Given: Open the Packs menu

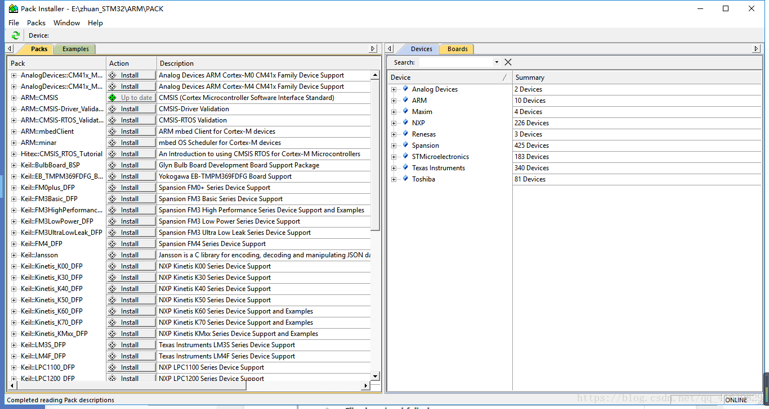Looking at the screenshot, I should [36, 22].
